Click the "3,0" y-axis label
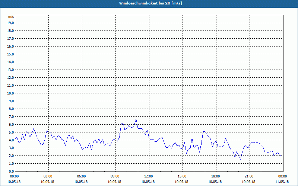Viewport: 298px width, 186px height. (x=11, y=148)
